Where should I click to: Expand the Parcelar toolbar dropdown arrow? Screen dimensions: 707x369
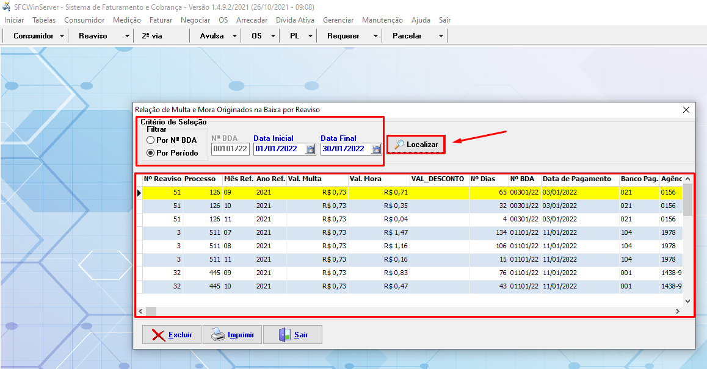(x=441, y=36)
